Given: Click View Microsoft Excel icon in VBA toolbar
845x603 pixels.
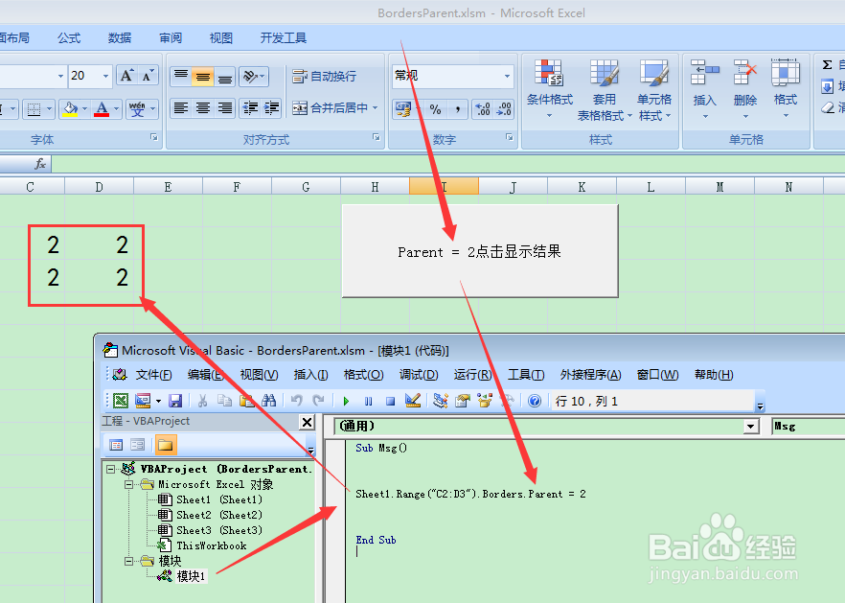Looking at the screenshot, I should point(121,401).
